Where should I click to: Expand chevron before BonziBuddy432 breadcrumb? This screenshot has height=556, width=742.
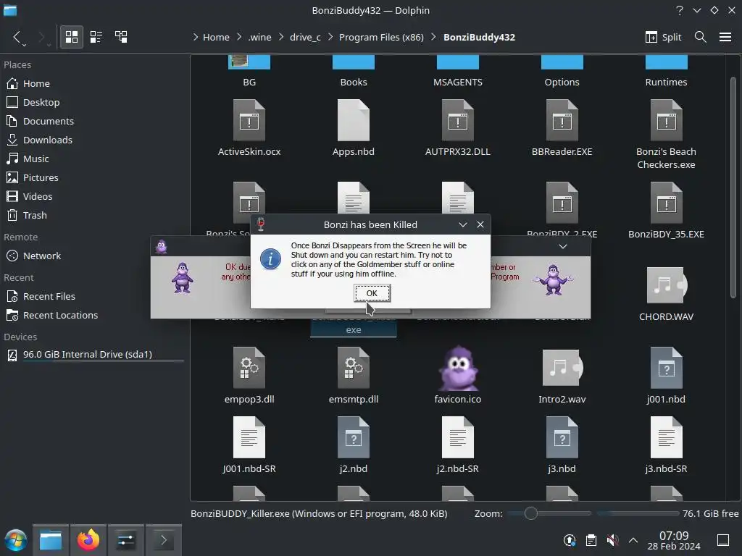[x=433, y=37]
